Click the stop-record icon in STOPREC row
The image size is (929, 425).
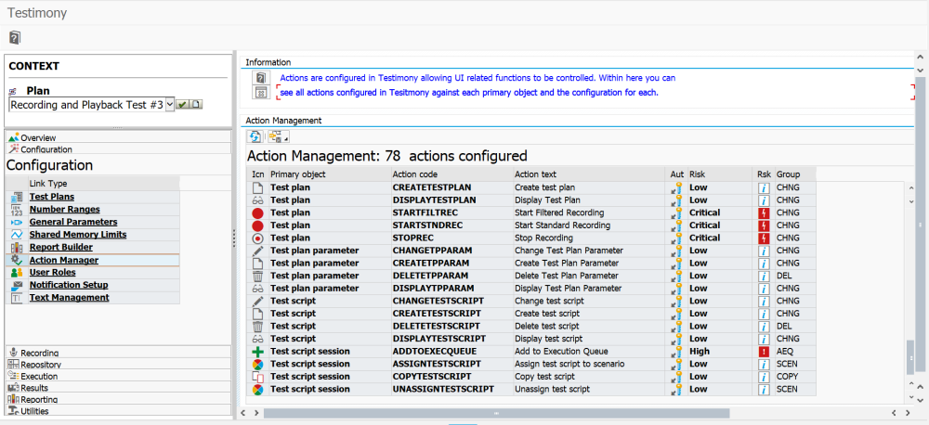(257, 238)
